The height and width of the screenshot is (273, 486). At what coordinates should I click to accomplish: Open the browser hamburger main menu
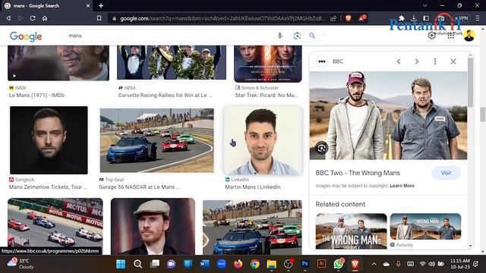(478, 18)
